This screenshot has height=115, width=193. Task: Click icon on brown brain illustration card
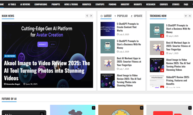(x=142, y=108)
